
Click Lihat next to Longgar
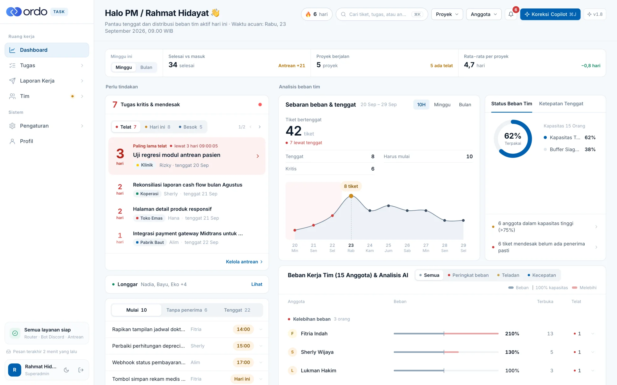pos(257,284)
